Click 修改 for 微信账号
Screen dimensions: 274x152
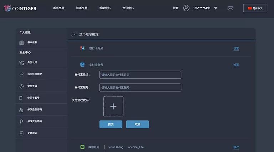tap(236, 147)
